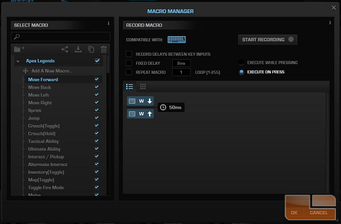341x224 pixels.
Task: Click Start Recording button
Action: [x=268, y=40]
